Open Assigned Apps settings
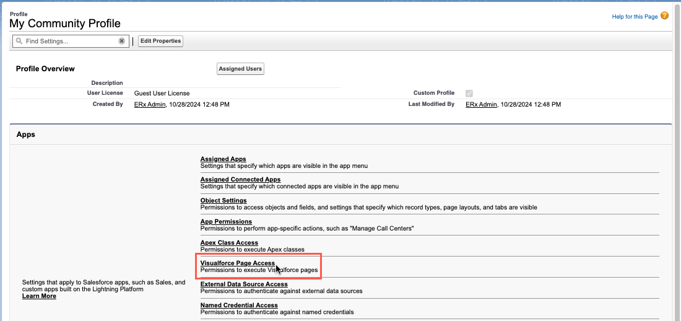The width and height of the screenshot is (681, 321). coord(223,159)
